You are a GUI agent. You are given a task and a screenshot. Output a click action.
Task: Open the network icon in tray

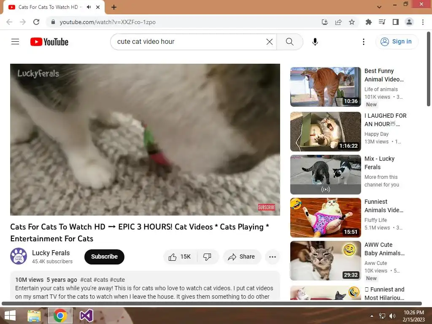[382, 316]
